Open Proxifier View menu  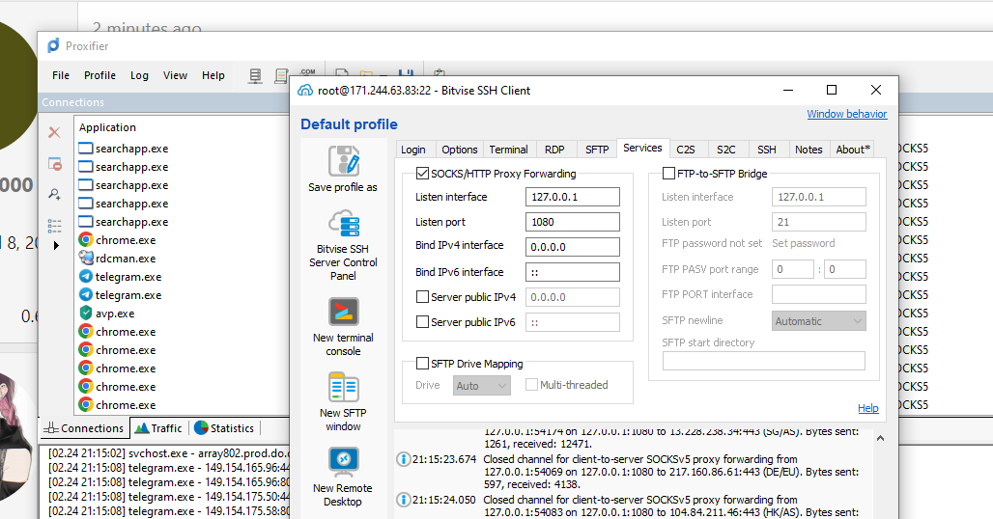pos(175,75)
